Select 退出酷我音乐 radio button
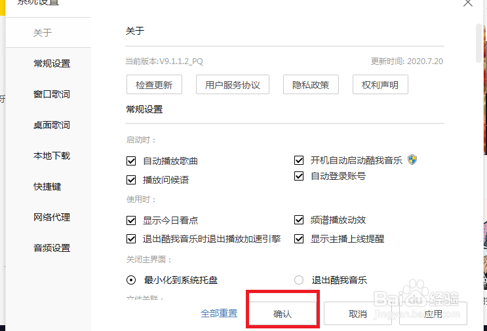This screenshot has height=331, width=487. (x=299, y=280)
